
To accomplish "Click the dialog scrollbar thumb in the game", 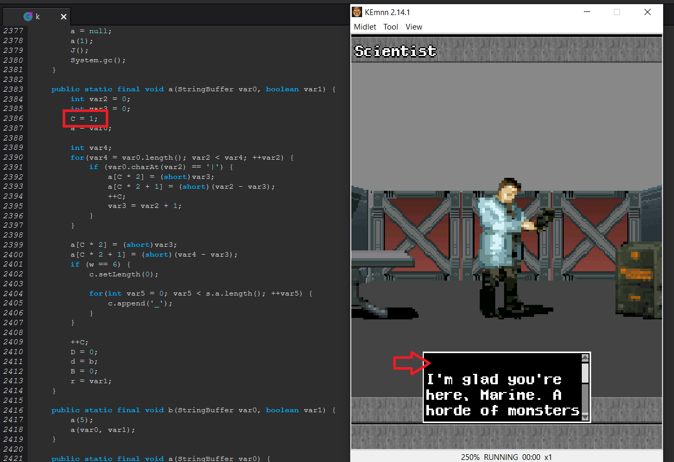I will 585,372.
